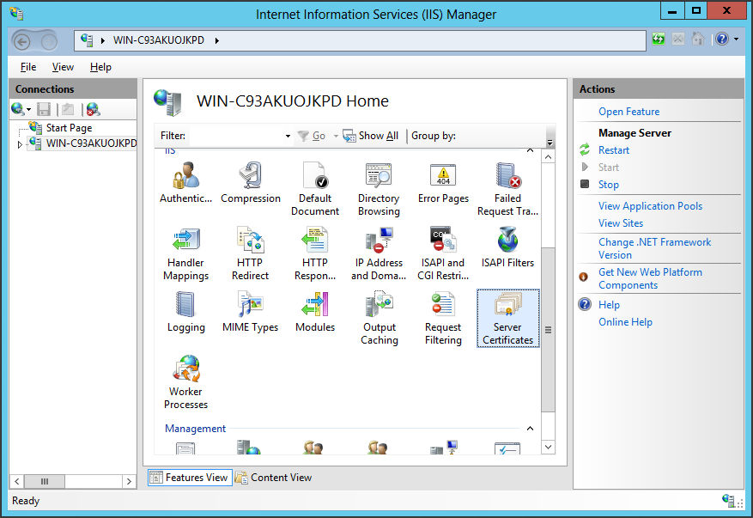Click the View Application Pools link

(x=650, y=205)
